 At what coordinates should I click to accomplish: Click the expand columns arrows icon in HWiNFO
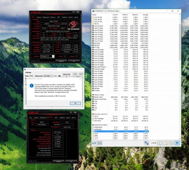pos(94,143)
